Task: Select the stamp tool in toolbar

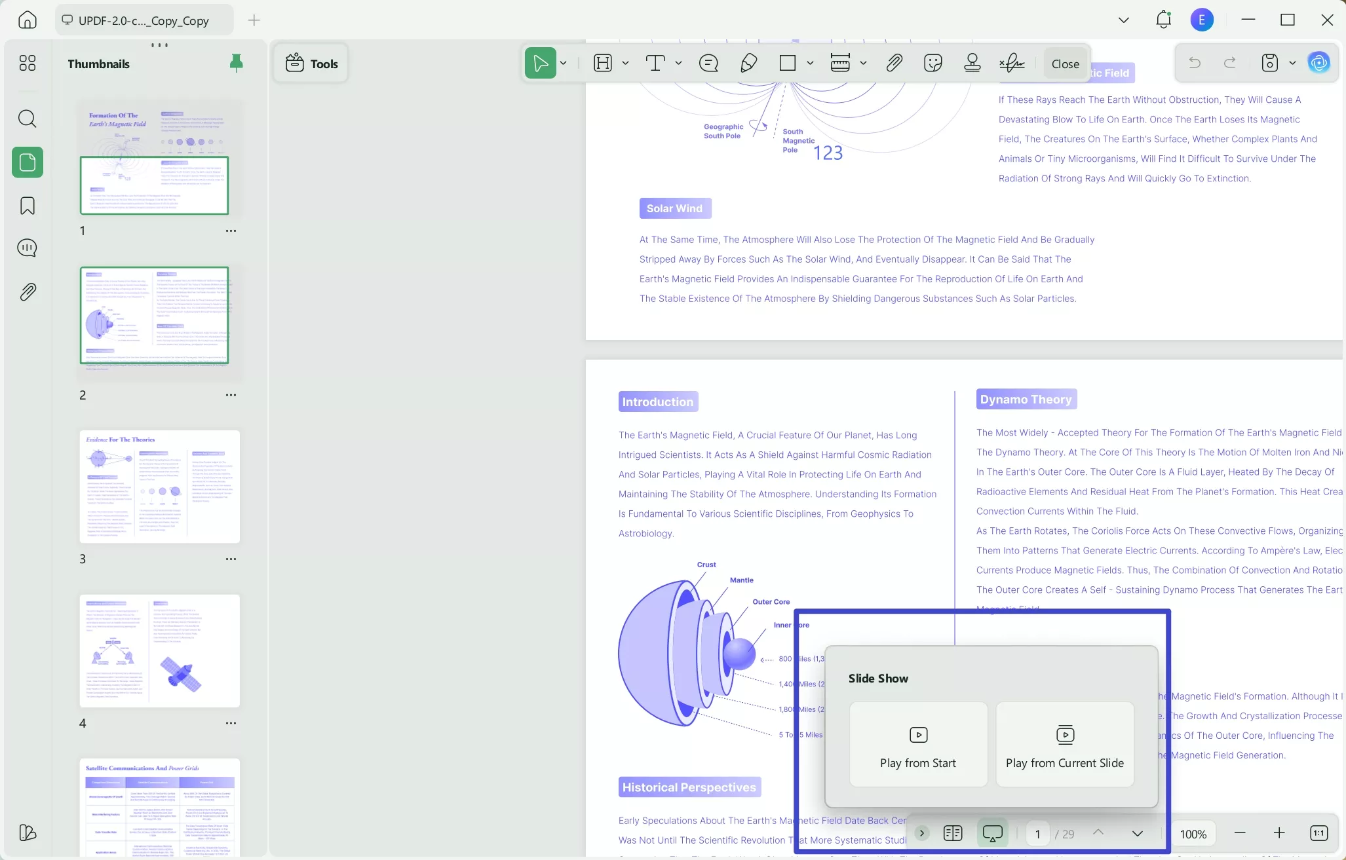Action: point(972,63)
